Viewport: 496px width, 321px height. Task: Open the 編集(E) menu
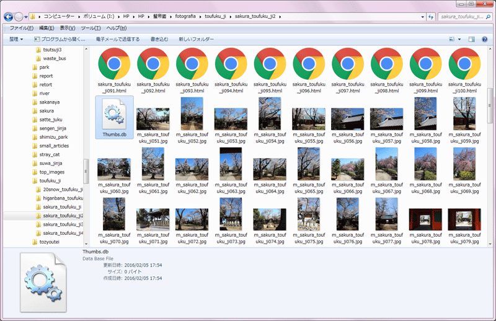tap(46, 28)
